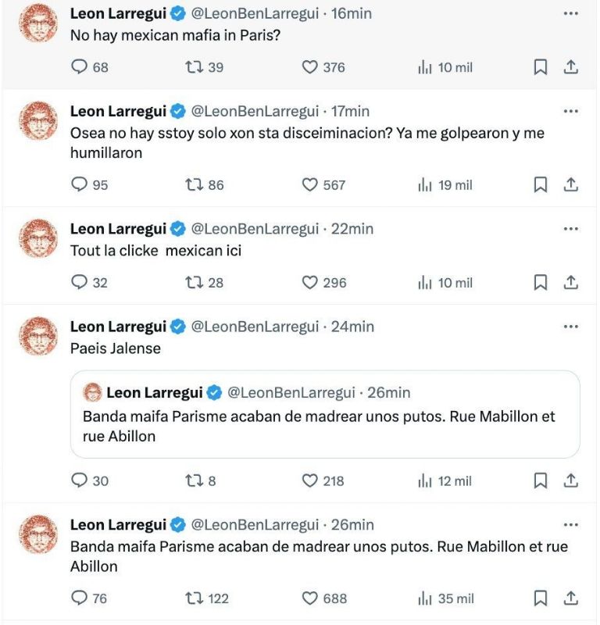Share the 'Tout la clicke mexican ici' tweet

(571, 283)
